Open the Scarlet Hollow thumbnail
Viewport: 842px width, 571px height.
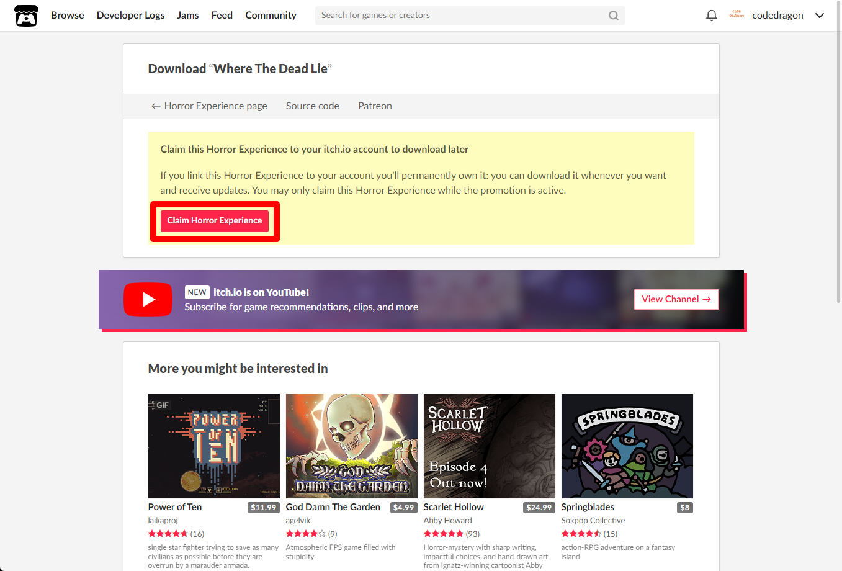click(x=490, y=446)
